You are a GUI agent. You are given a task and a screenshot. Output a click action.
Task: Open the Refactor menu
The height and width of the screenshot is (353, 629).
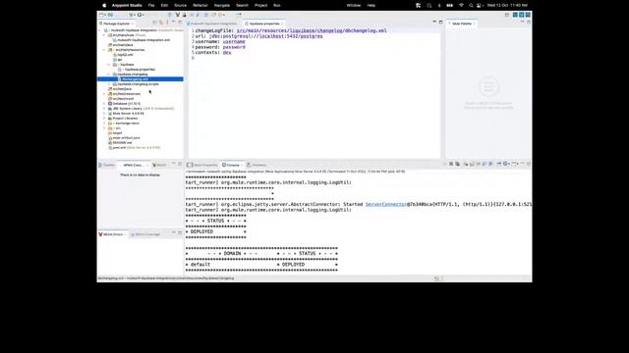point(200,6)
